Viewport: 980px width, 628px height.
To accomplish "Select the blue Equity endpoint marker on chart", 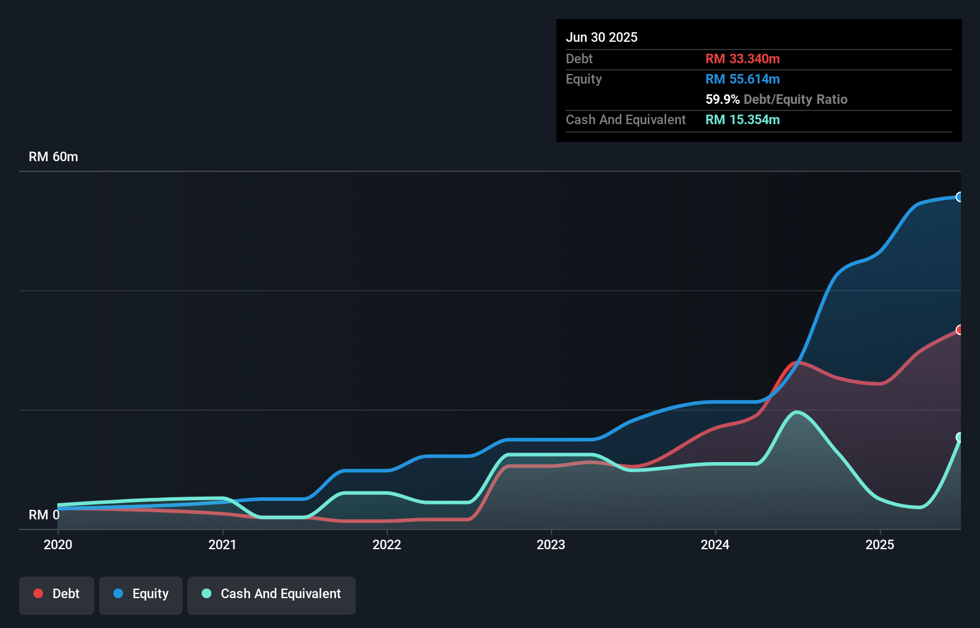I will [x=960, y=197].
